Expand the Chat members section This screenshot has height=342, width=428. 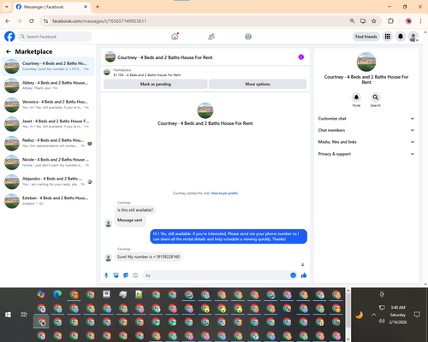366,130
